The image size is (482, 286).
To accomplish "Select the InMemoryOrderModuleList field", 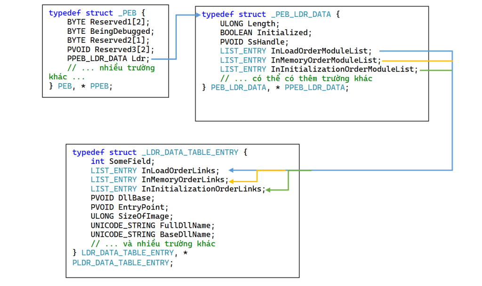I will pos(325,60).
